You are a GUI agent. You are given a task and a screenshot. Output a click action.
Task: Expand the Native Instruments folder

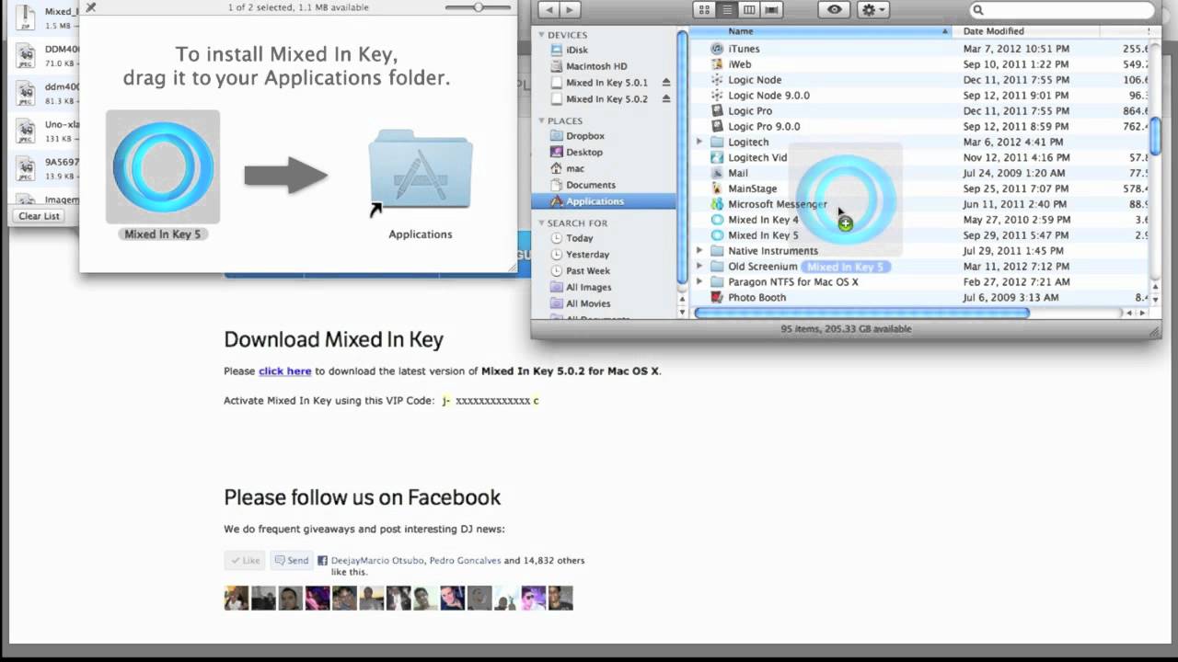(x=699, y=251)
